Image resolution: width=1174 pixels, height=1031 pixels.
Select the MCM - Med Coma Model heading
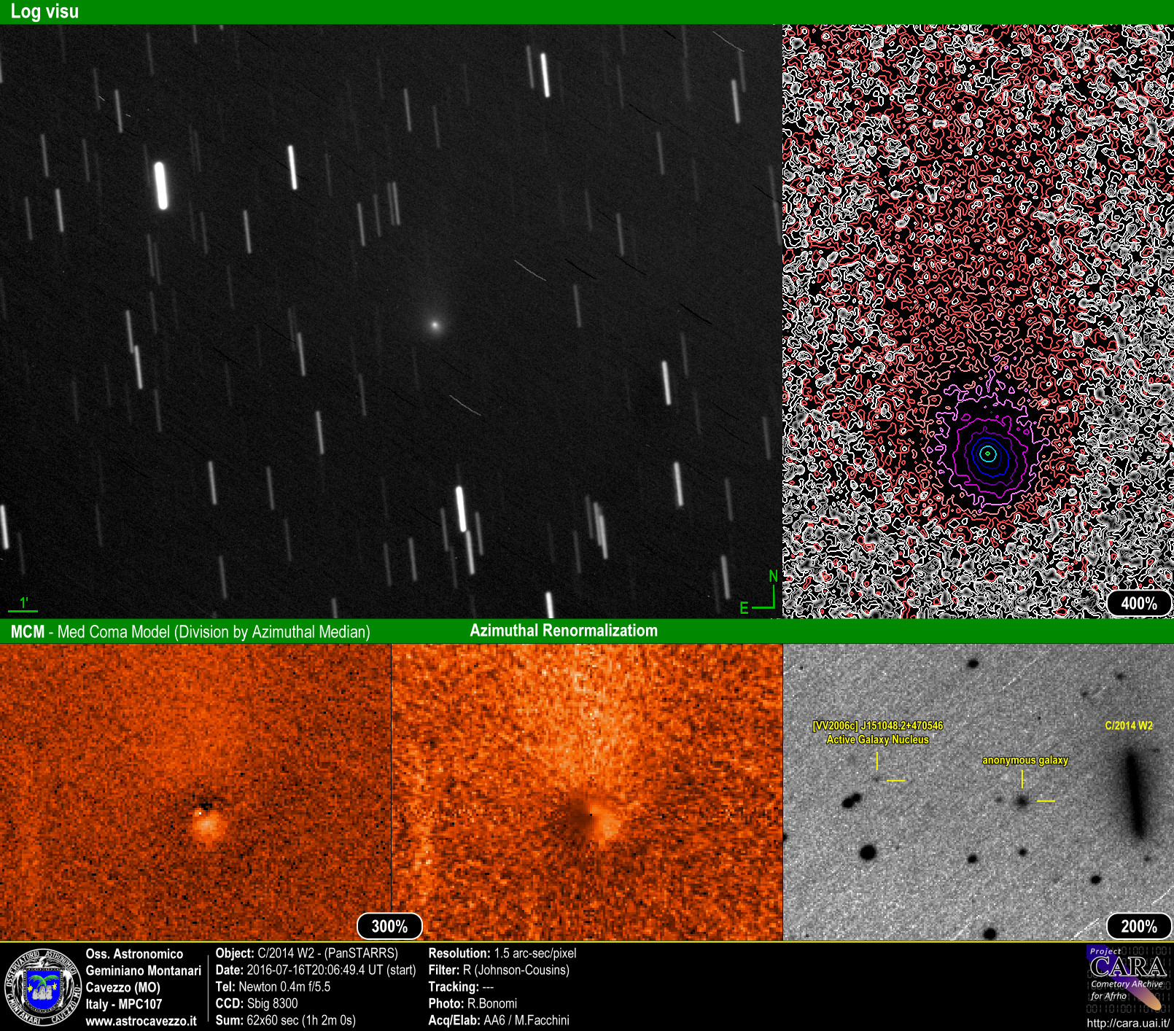coord(190,631)
